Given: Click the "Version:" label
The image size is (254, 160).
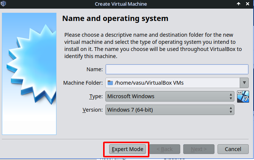Looking at the screenshot, I should 92,110.
